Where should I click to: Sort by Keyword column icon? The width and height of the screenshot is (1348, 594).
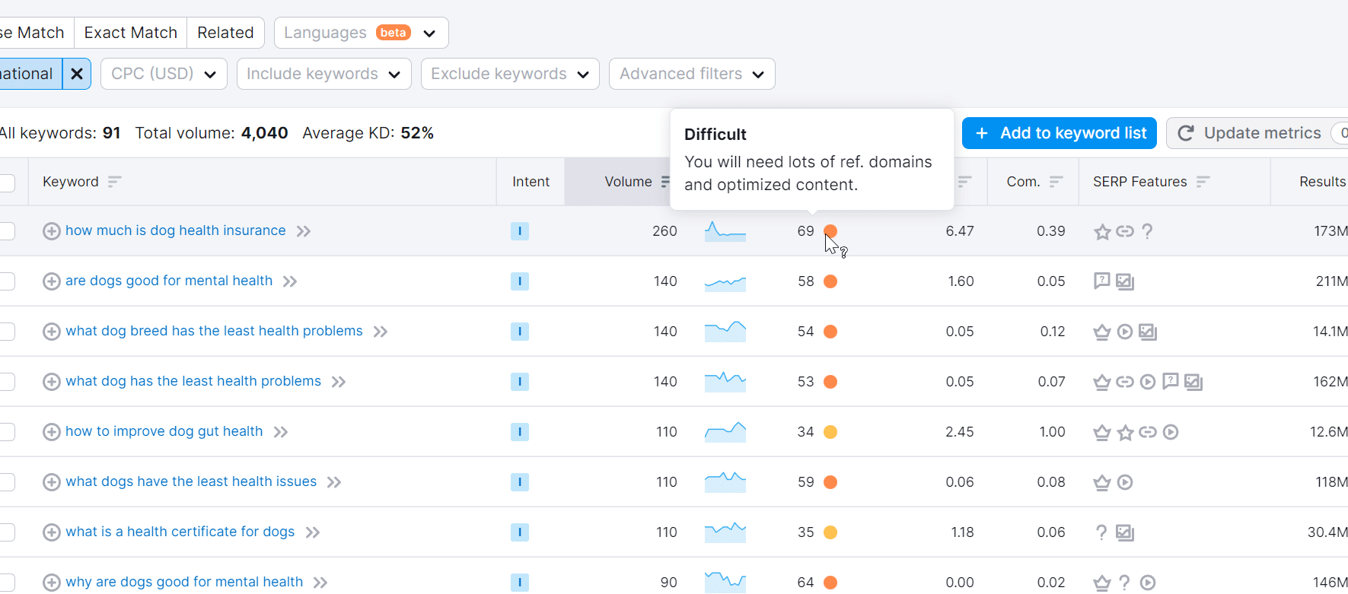[x=114, y=182]
